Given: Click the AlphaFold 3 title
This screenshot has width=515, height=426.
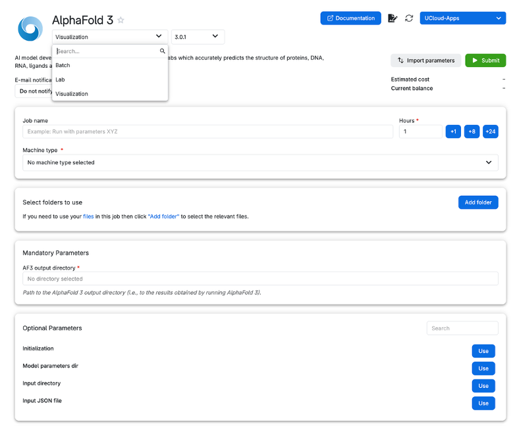Looking at the screenshot, I should pyautogui.click(x=83, y=20).
